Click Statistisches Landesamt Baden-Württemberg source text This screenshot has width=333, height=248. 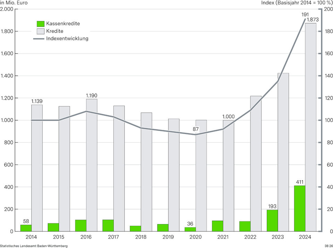click(x=34, y=246)
